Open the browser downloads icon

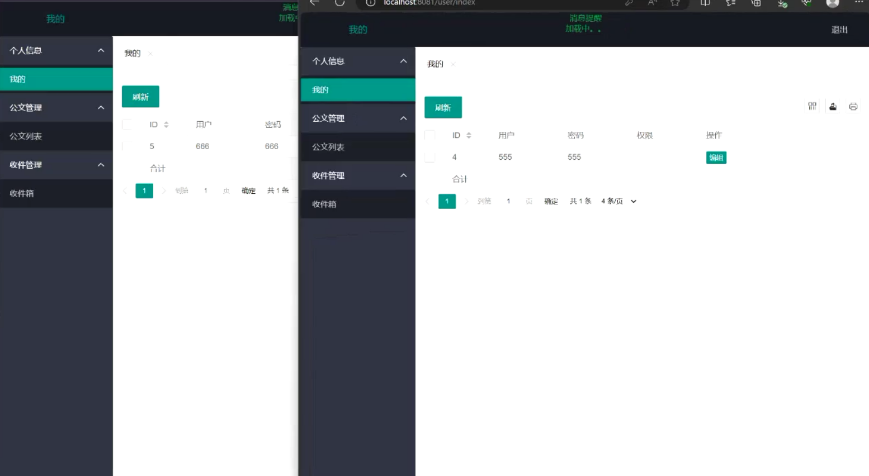point(782,3)
